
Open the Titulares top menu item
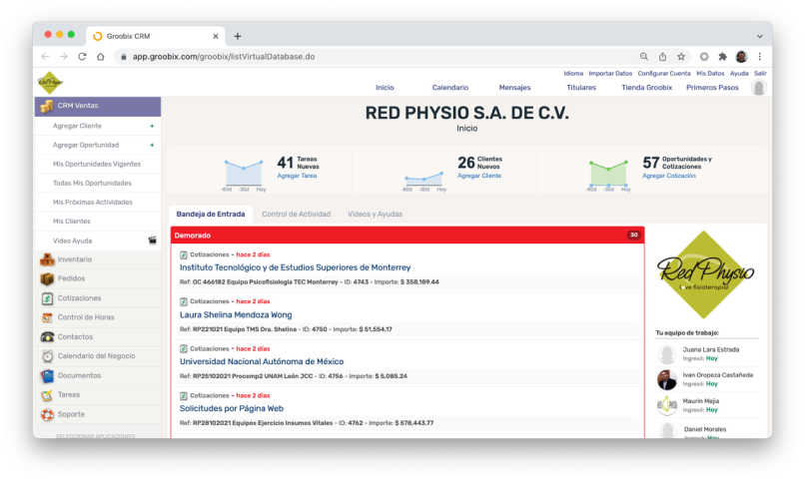[x=581, y=88]
